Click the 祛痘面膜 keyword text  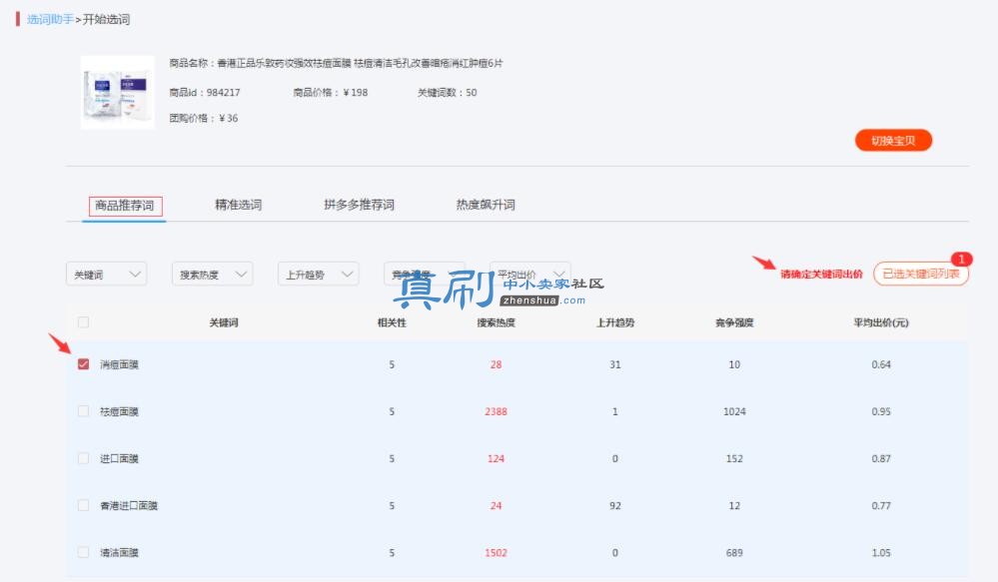[119, 411]
